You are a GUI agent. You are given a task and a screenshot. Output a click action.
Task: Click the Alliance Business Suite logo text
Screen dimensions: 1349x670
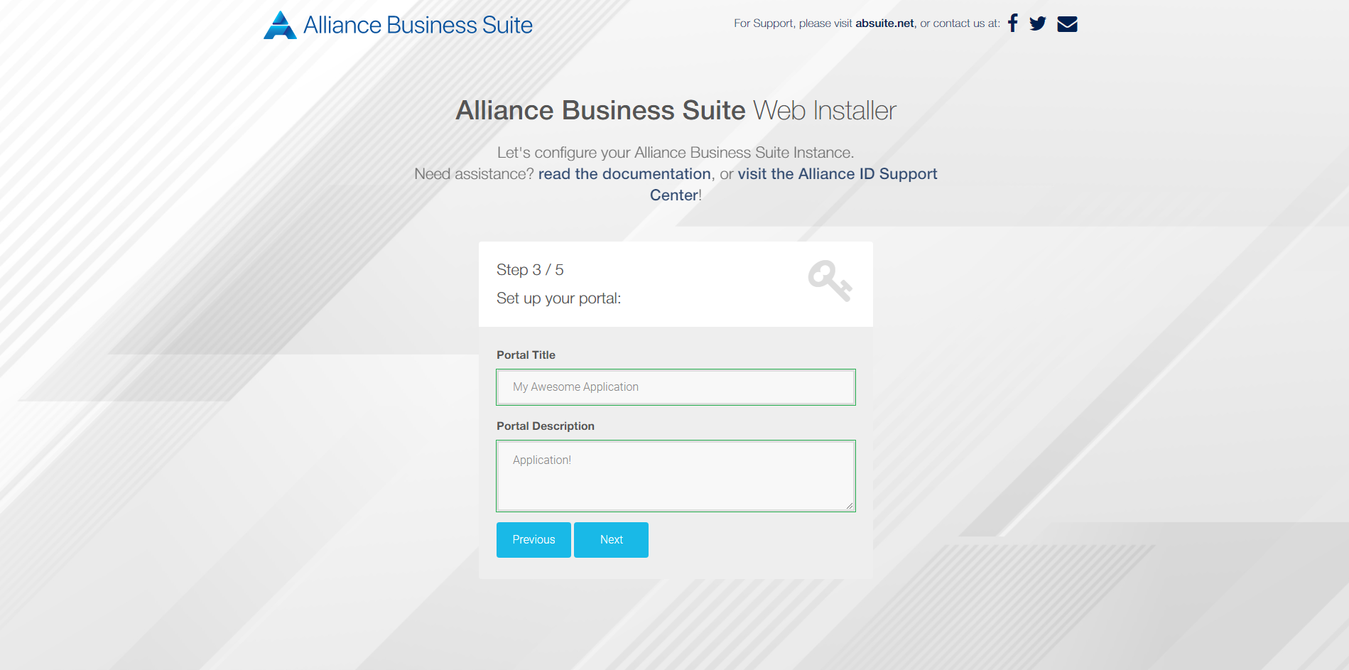(x=418, y=25)
